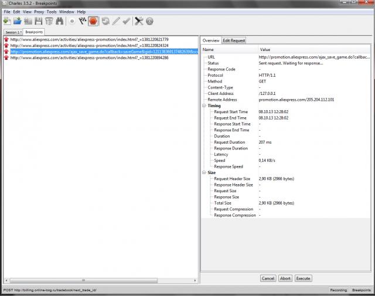Viewport: 375px width, 296px height.
Task: Select the Client Address row
Action: [x=286, y=94]
